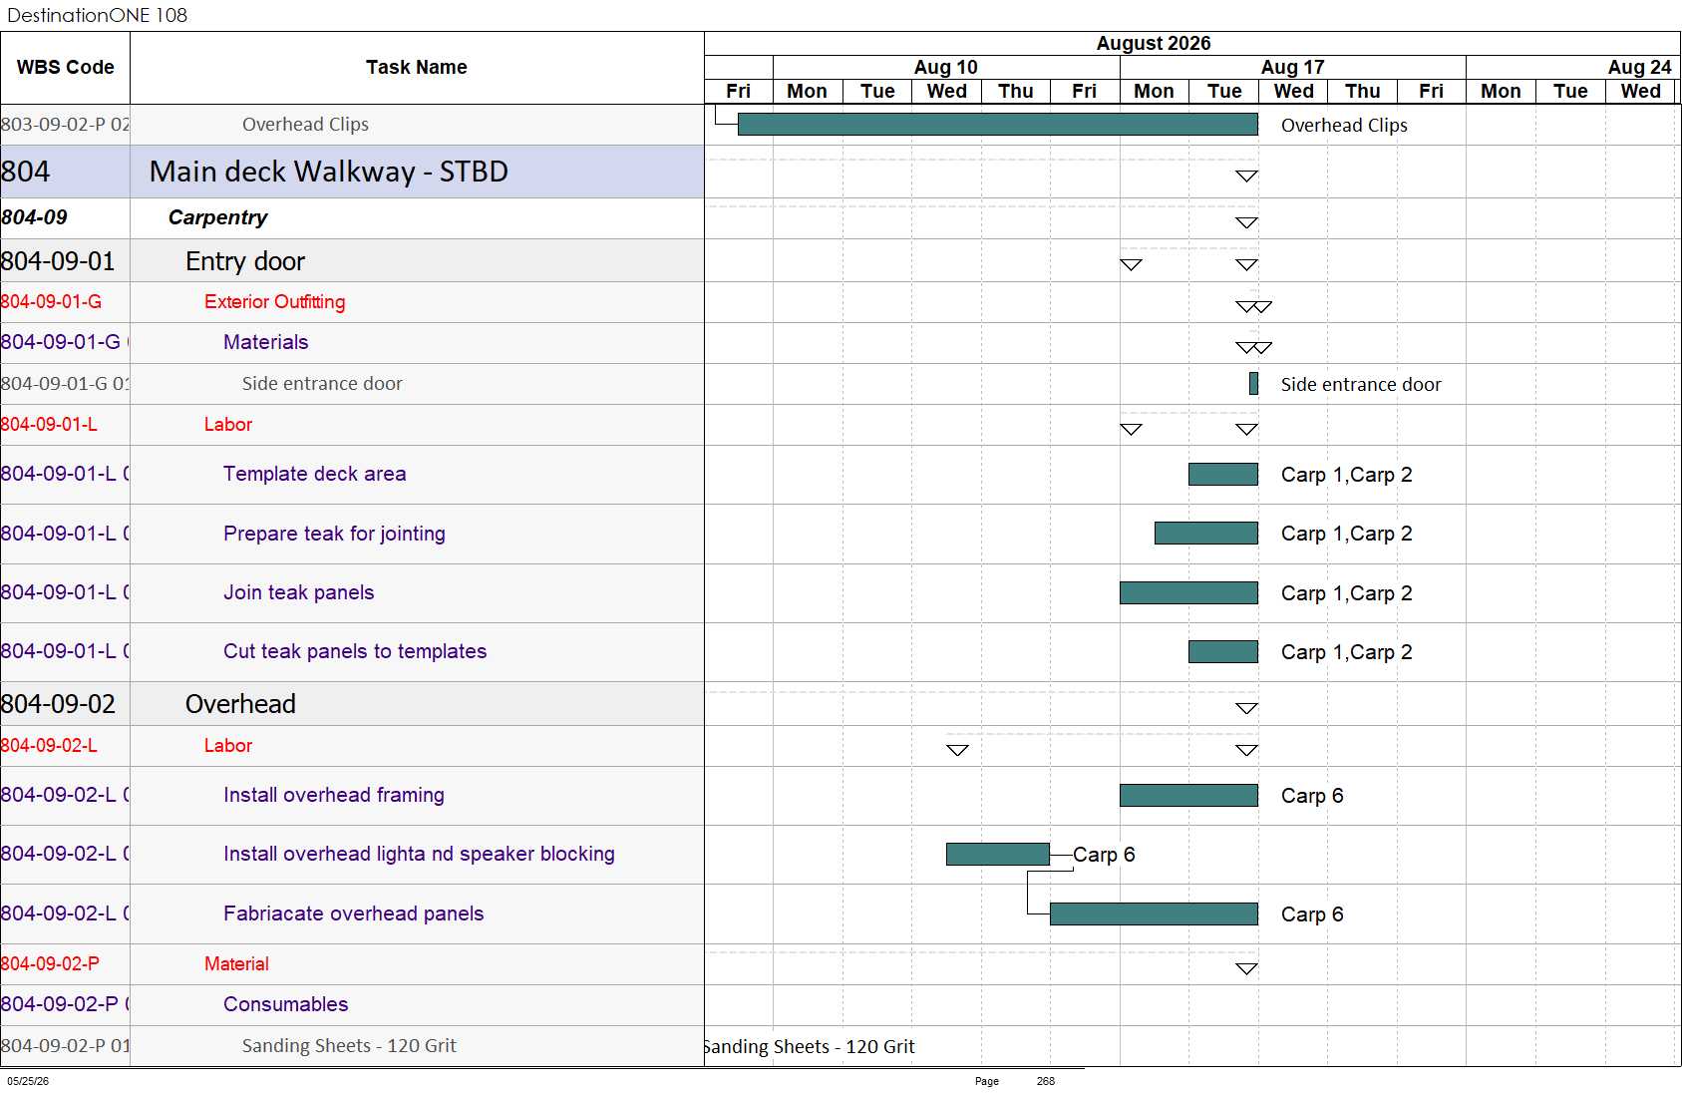Click the Template deck area task bar
This screenshot has height=1094, width=1682.
click(1222, 475)
